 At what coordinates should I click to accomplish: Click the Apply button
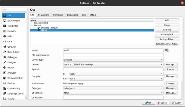tap(176, 103)
